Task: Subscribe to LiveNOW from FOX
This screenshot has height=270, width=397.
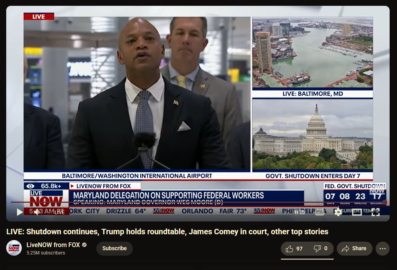Action: point(114,249)
